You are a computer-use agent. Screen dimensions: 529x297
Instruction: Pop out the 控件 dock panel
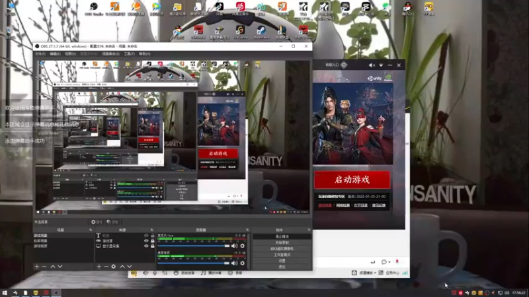pos(309,230)
